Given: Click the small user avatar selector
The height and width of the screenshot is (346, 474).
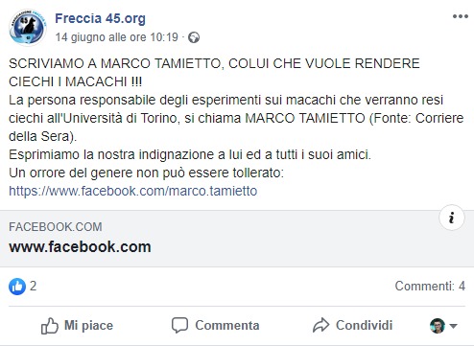Looking at the screenshot, I should point(438,326).
